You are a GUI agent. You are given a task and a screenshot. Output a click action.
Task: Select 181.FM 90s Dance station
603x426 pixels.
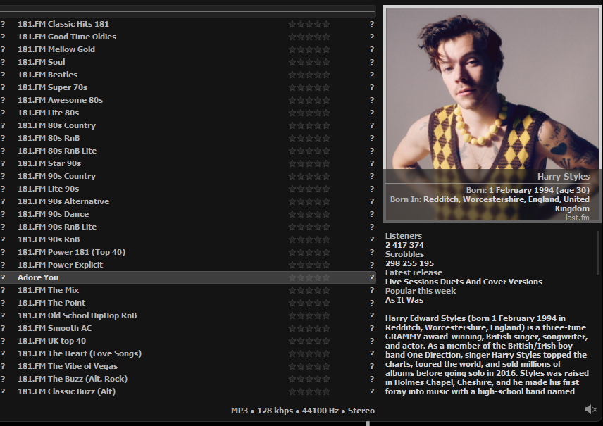point(188,214)
